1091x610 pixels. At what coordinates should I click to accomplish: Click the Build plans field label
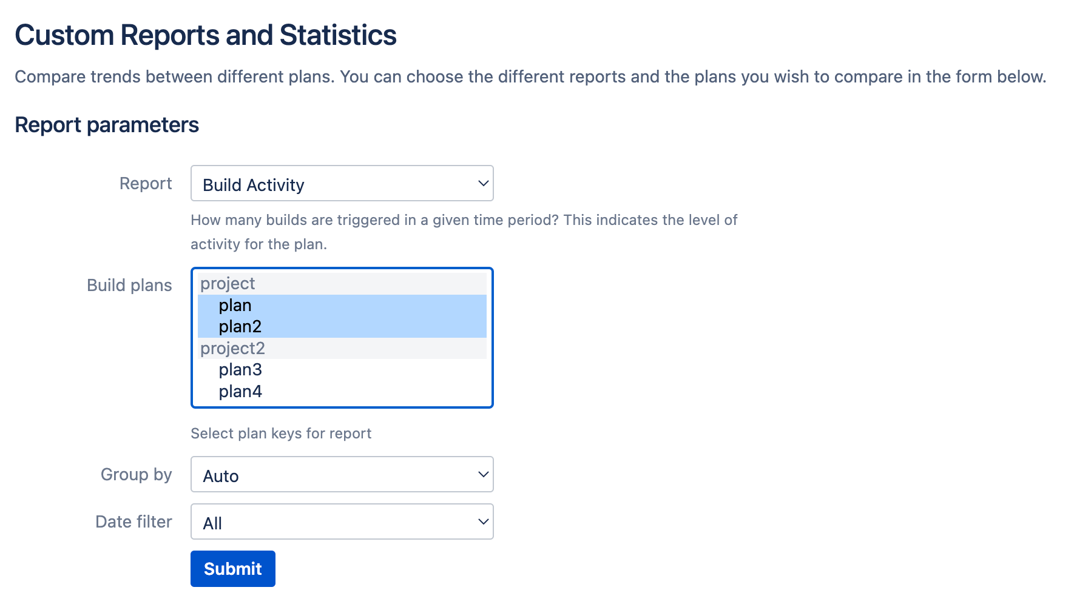coord(129,285)
